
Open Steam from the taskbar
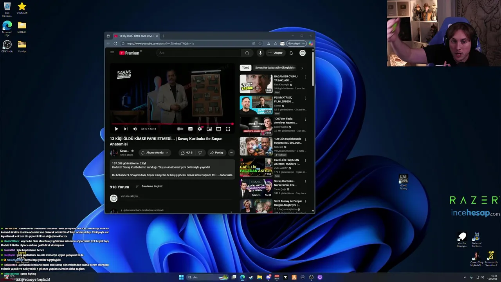251,277
